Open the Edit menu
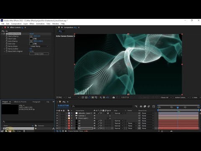 point(8,24)
